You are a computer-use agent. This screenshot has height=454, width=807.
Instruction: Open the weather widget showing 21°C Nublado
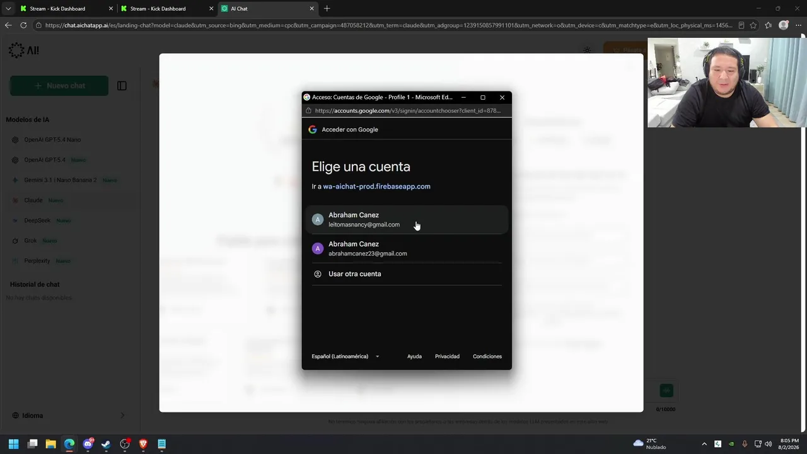click(x=650, y=444)
